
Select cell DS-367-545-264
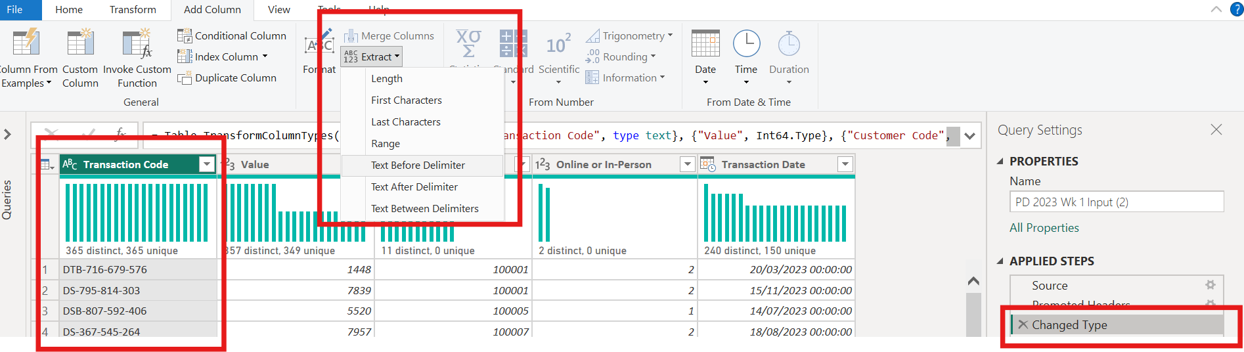pyautogui.click(x=138, y=331)
